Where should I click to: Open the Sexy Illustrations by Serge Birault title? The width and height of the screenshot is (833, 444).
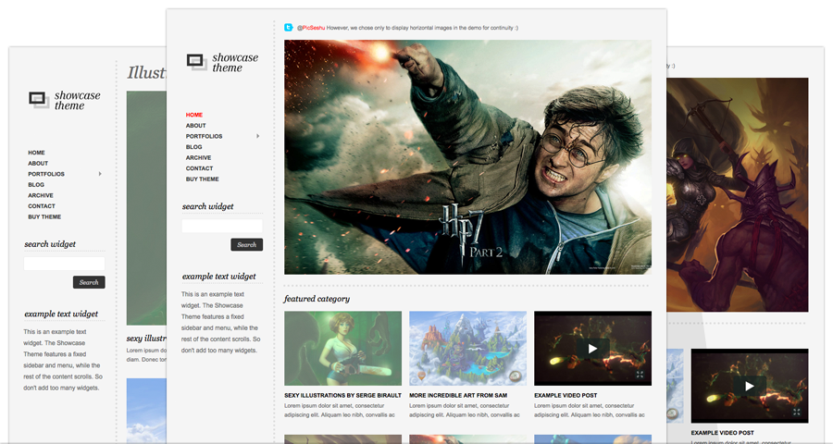click(x=342, y=395)
